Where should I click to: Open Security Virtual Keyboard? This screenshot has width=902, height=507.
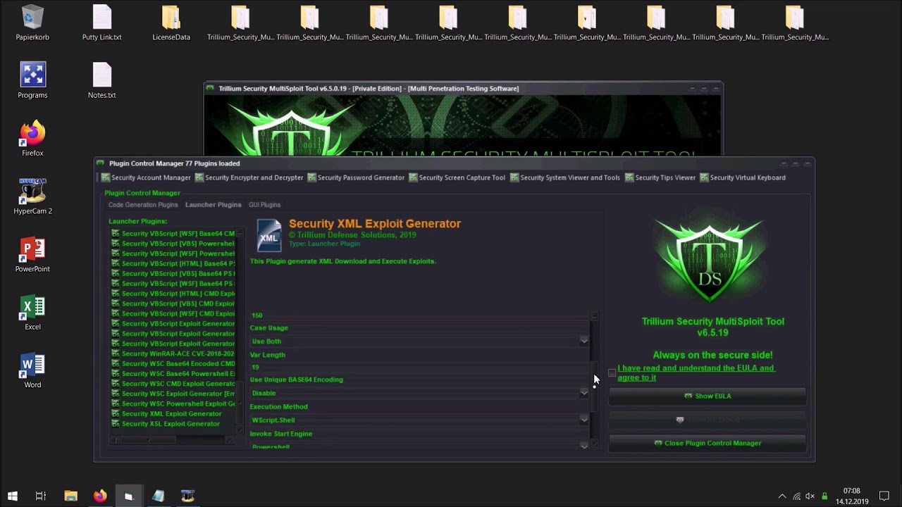click(743, 177)
